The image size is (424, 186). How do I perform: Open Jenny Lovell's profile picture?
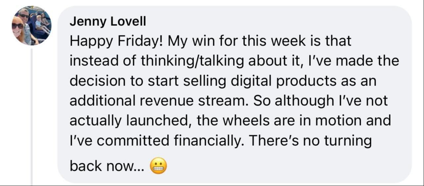32,25
